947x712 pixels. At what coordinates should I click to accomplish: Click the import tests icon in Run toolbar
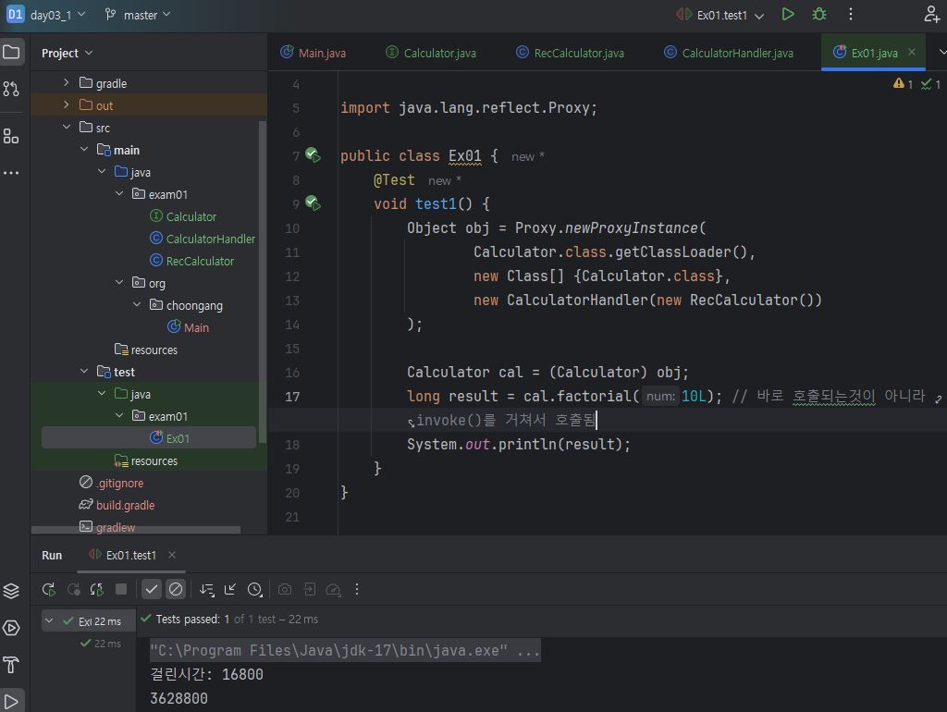(309, 589)
